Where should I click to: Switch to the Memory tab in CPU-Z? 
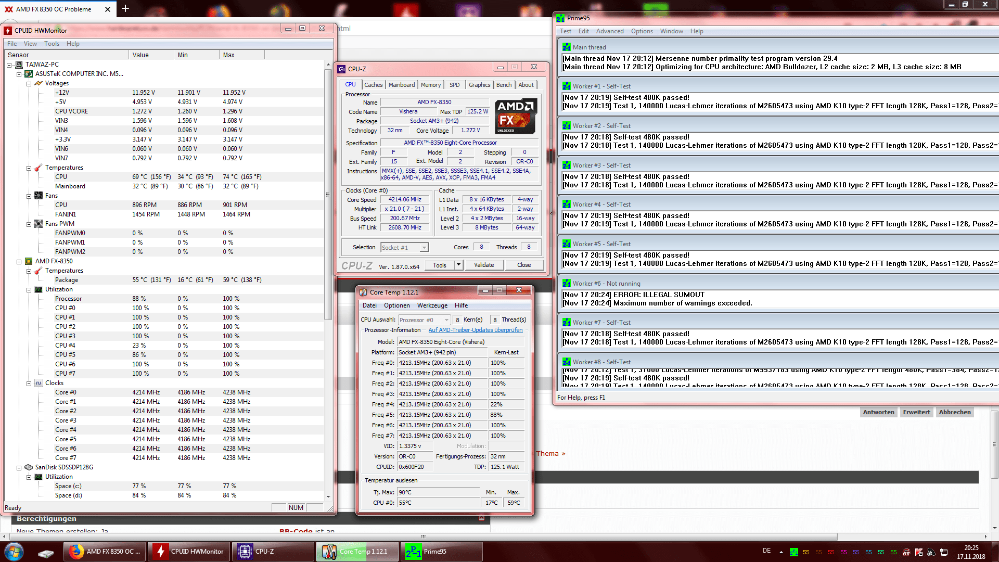pos(430,85)
